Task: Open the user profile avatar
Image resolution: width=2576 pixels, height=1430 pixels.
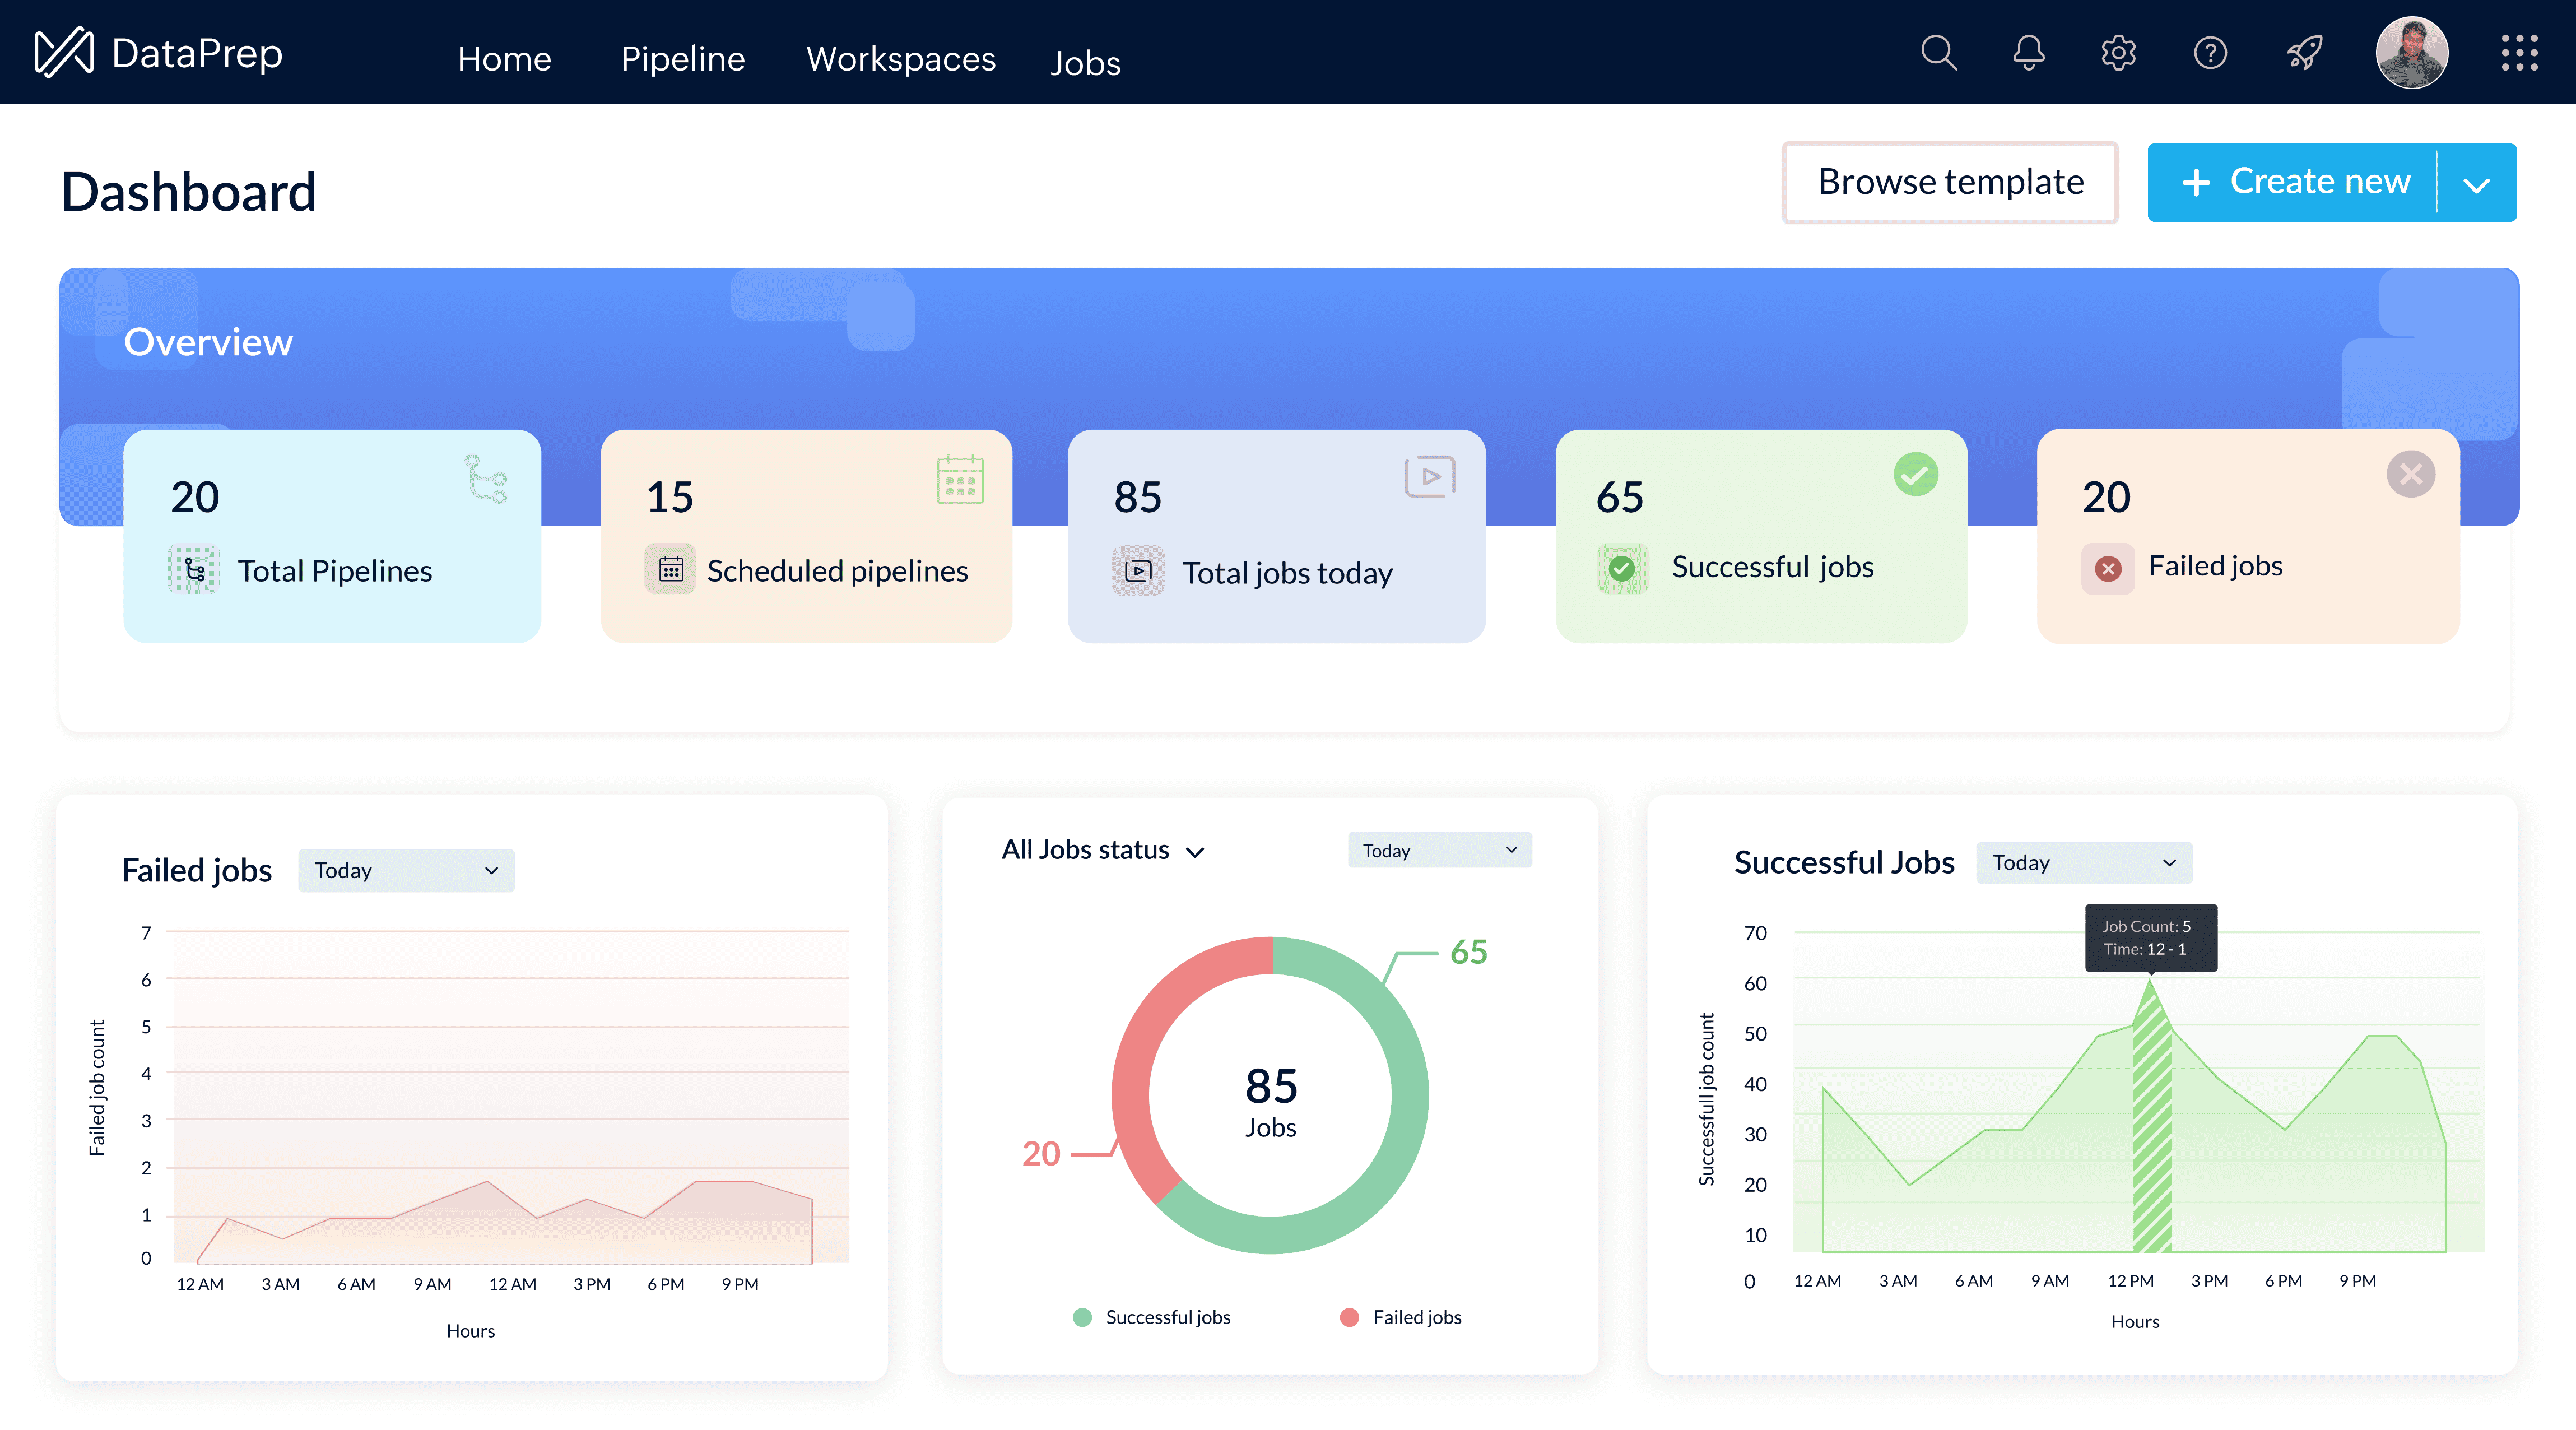Action: [2411, 52]
